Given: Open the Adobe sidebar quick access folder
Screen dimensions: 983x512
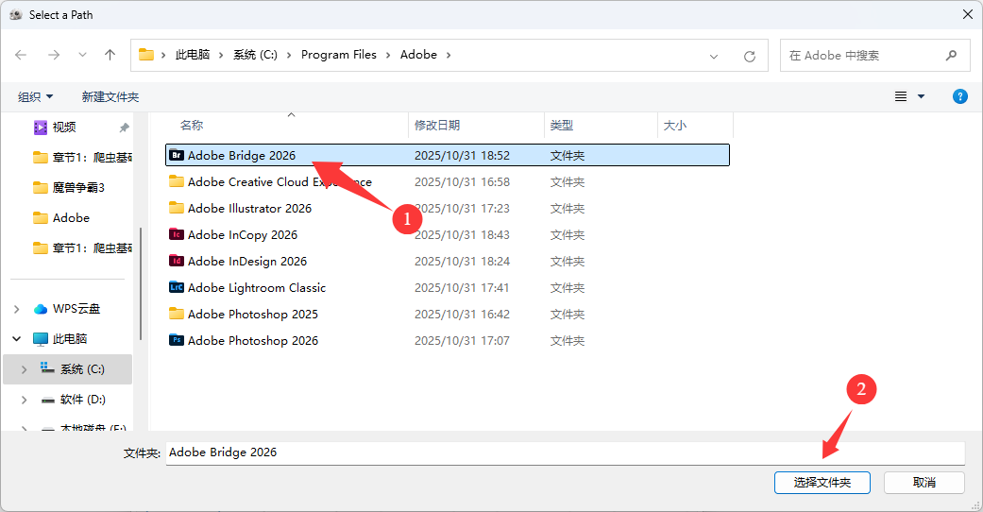Looking at the screenshot, I should [x=61, y=217].
